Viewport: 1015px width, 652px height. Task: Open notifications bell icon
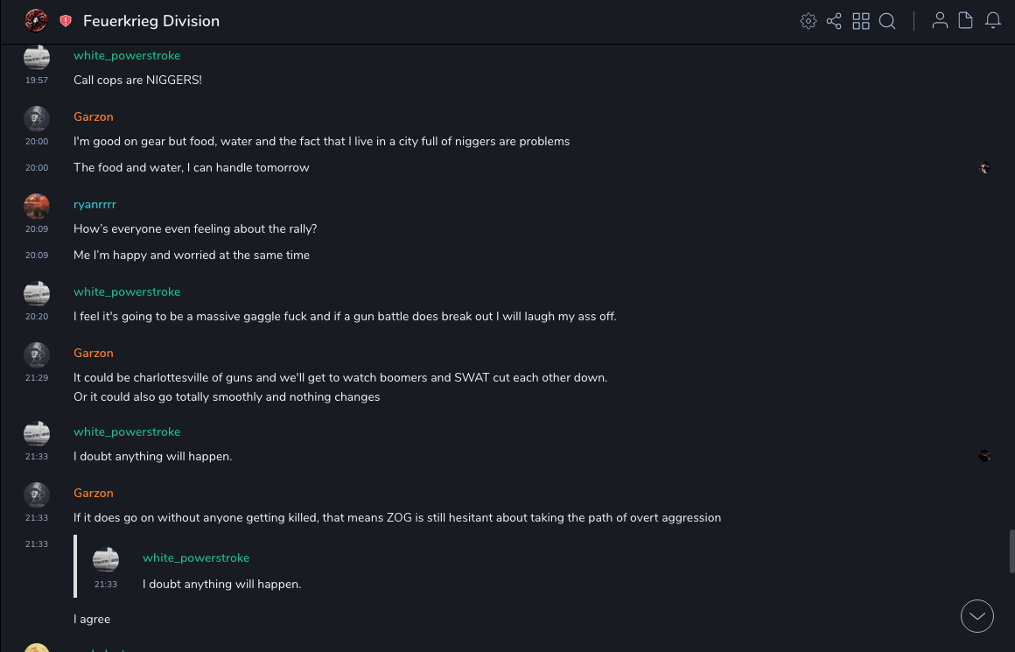click(993, 21)
